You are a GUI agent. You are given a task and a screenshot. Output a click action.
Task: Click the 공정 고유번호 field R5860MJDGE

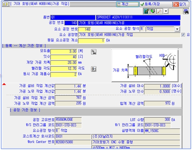pyautogui.click(x=68, y=120)
